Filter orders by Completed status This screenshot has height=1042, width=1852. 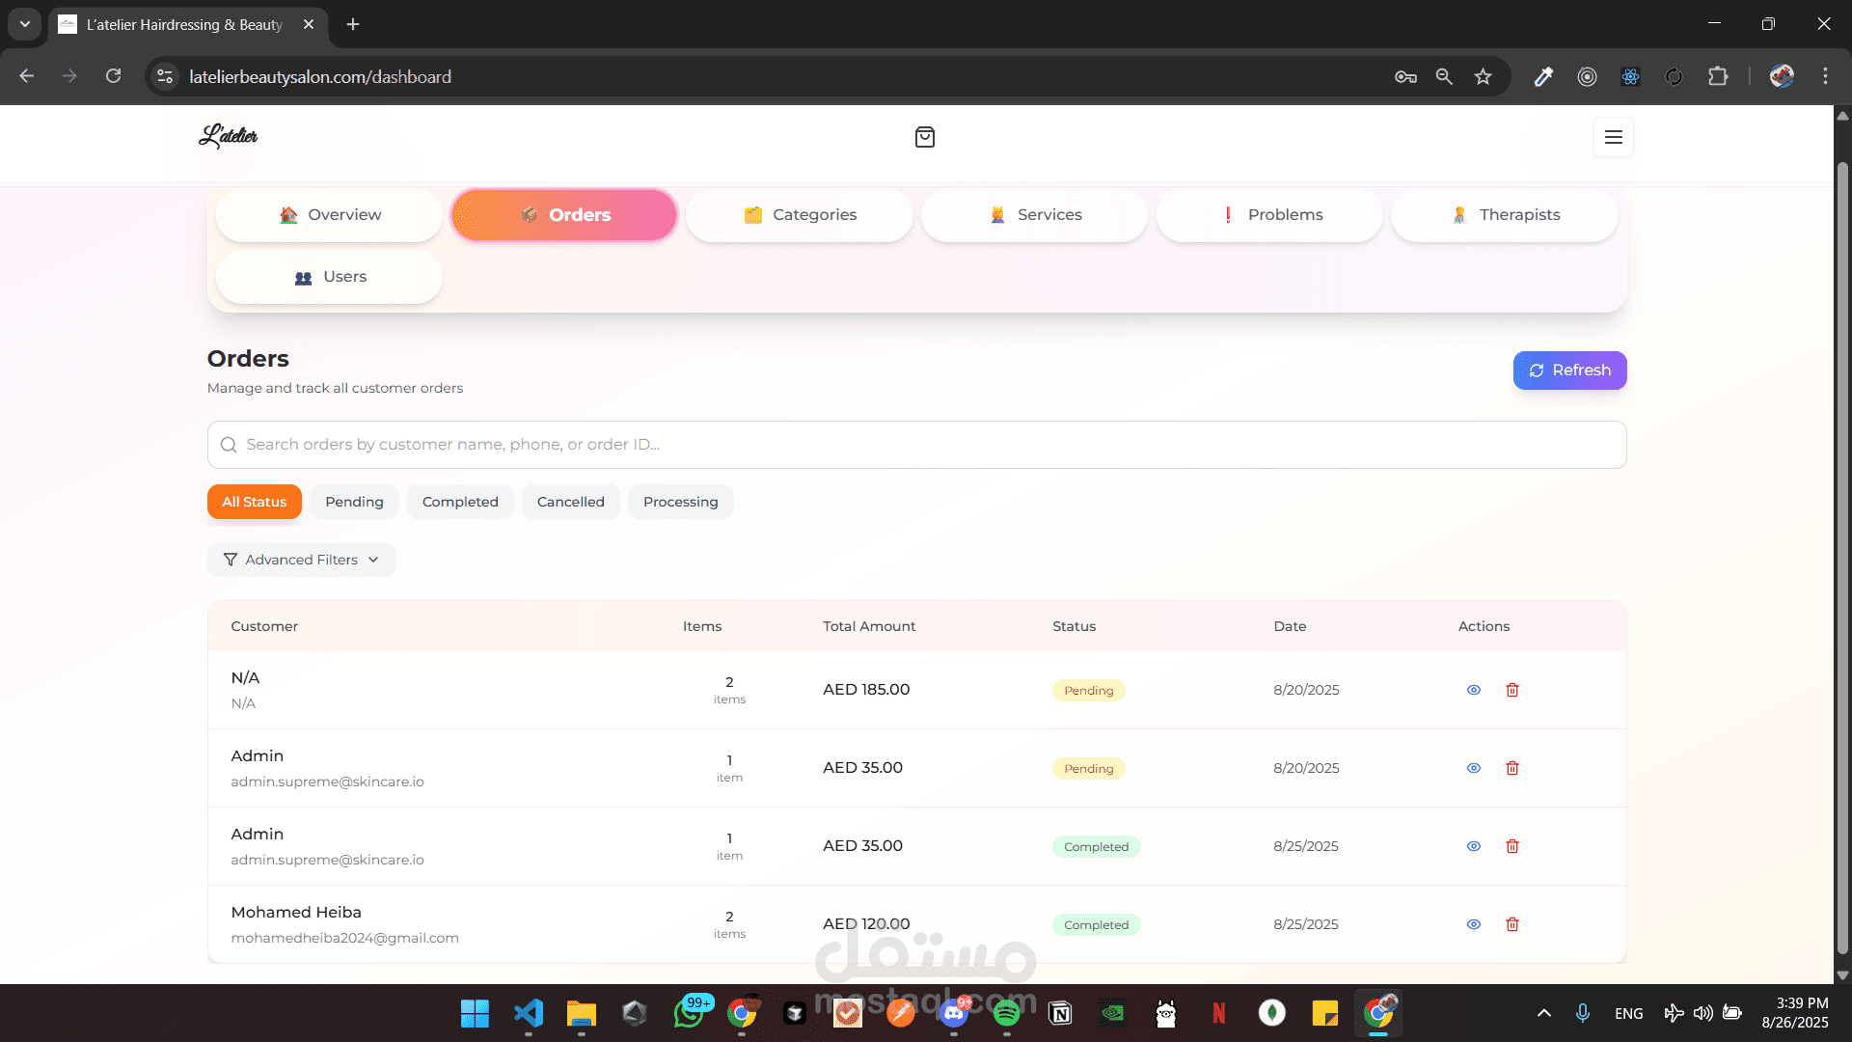460,502
